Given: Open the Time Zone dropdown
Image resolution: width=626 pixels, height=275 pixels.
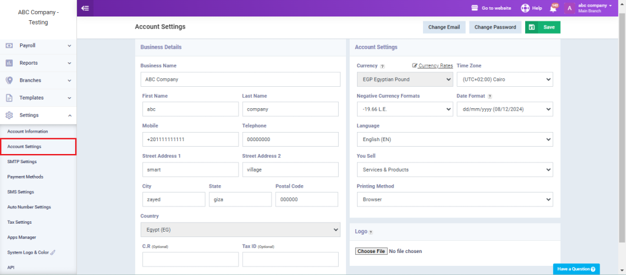Looking at the screenshot, I should pos(504,79).
